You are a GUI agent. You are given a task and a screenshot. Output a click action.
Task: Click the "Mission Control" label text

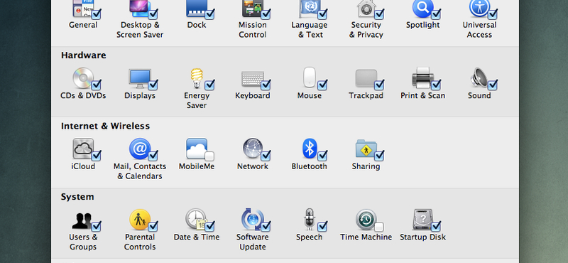coord(253,30)
